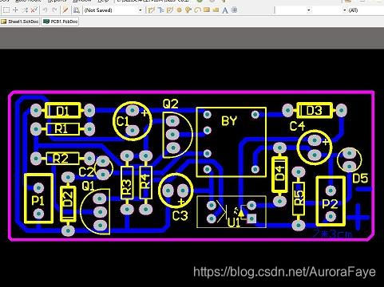Screen dimensions: 384x287
Task: Click the C2 designator text
Action: coord(86,172)
